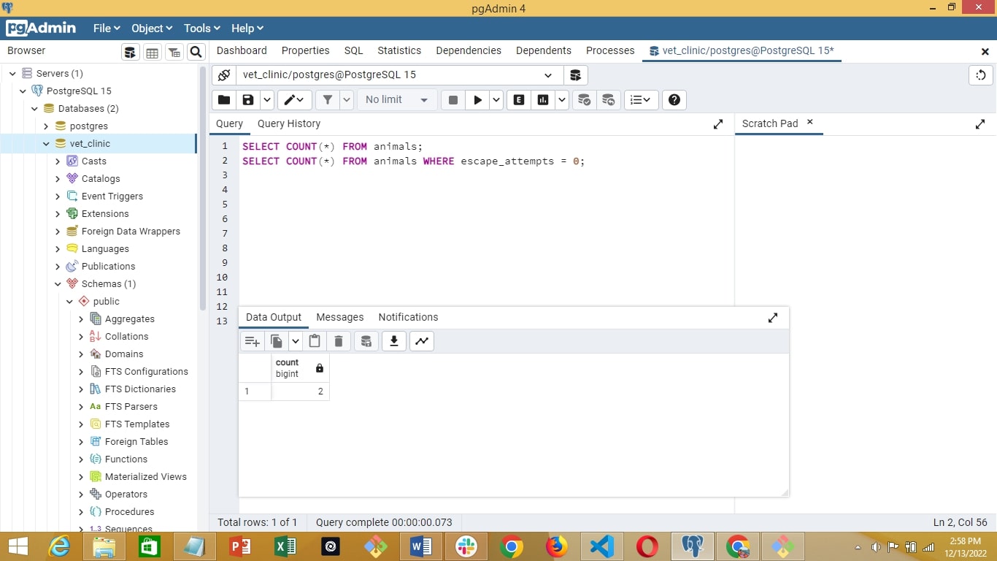997x561 pixels.
Task: Collapse the vet_clinic database node
Action: [46, 144]
